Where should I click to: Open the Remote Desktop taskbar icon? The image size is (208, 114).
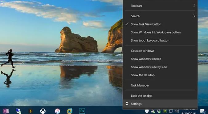(18, 111)
